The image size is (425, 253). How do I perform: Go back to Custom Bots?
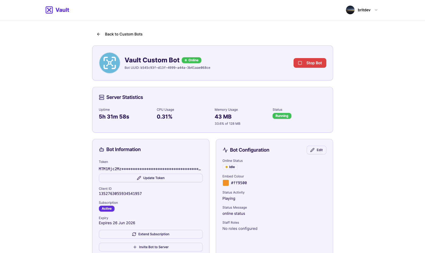click(124, 34)
